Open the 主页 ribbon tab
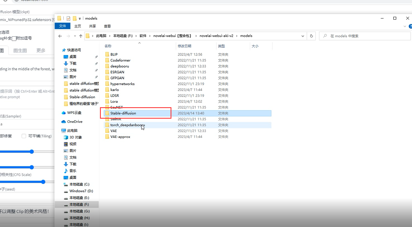 point(78,26)
